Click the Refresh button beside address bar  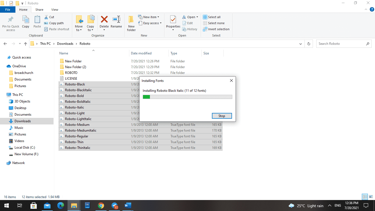pyautogui.click(x=309, y=44)
